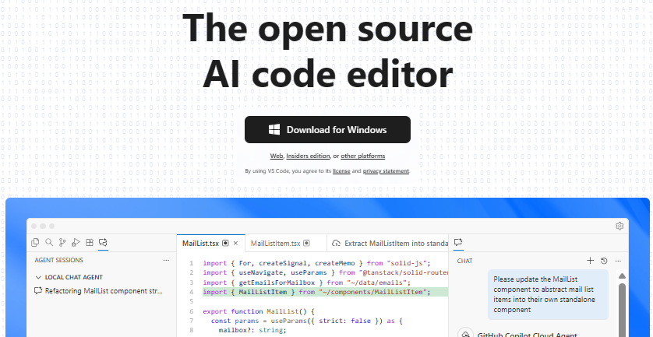Click the cloud icon on the Extract MailListItem tab
653x337 pixels.
tap(336, 244)
